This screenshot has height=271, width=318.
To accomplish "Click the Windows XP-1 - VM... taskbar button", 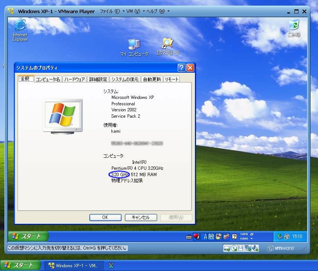I will pyautogui.click(x=74, y=265).
